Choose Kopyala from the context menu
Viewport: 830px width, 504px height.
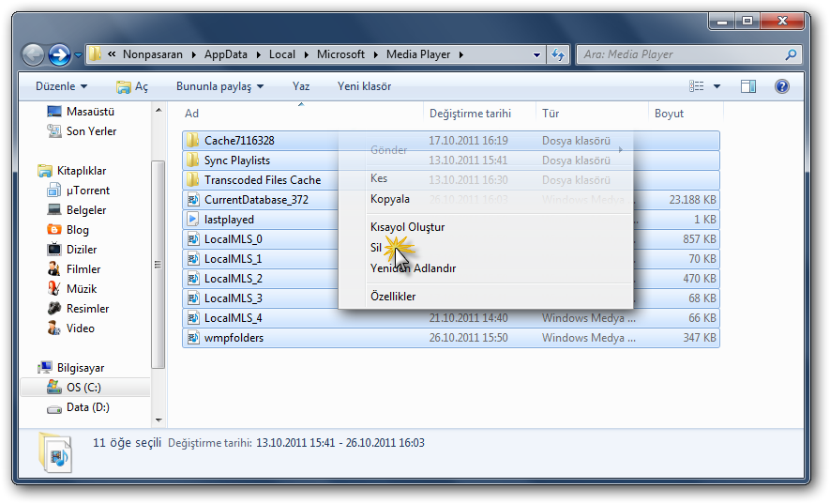click(486, 199)
